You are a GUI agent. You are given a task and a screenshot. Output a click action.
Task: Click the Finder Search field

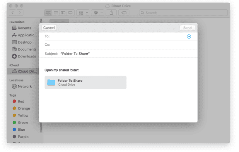coord(183,13)
